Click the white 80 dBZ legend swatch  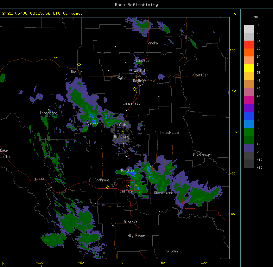pyautogui.click(x=249, y=29)
